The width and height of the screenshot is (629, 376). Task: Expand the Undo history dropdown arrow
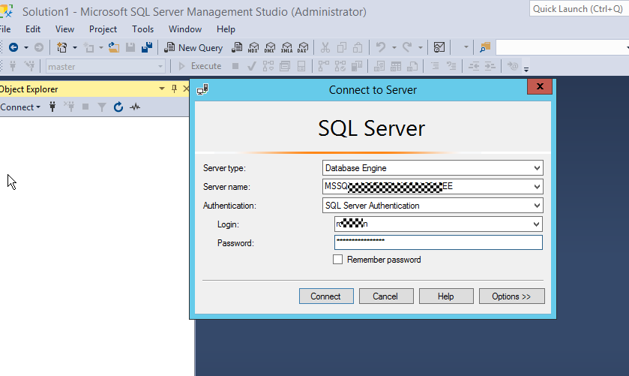394,48
